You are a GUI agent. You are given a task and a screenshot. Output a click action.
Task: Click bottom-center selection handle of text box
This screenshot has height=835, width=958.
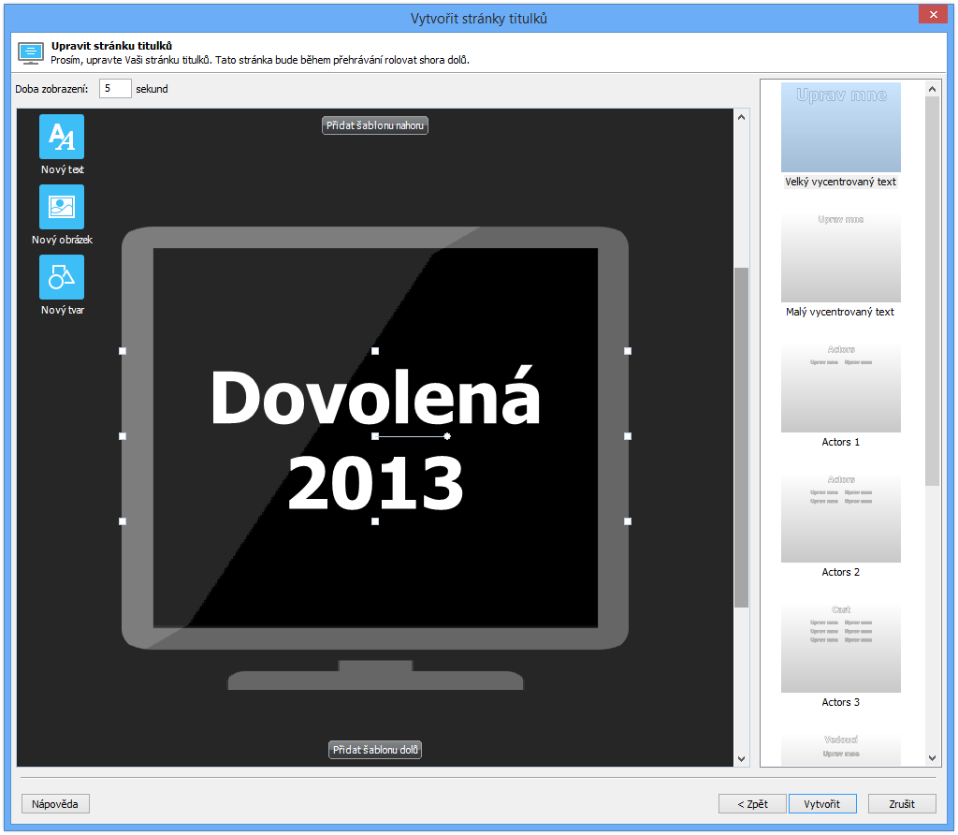(x=375, y=521)
